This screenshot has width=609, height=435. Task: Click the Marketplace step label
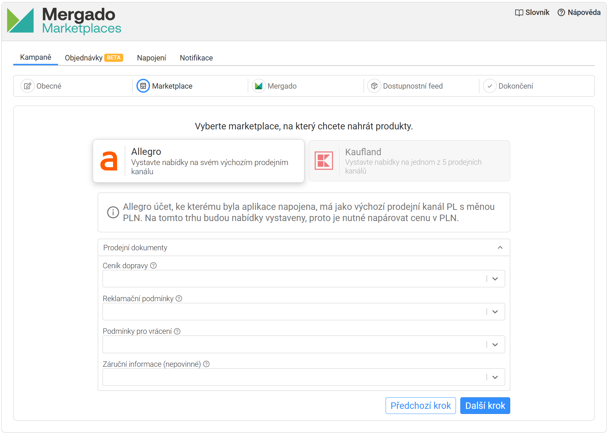tap(172, 86)
